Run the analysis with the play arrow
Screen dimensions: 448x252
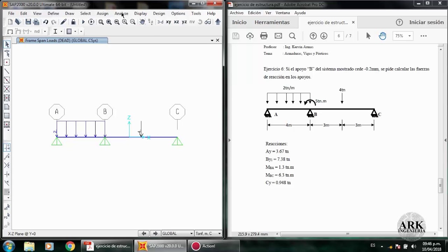pyautogui.click(x=83, y=22)
